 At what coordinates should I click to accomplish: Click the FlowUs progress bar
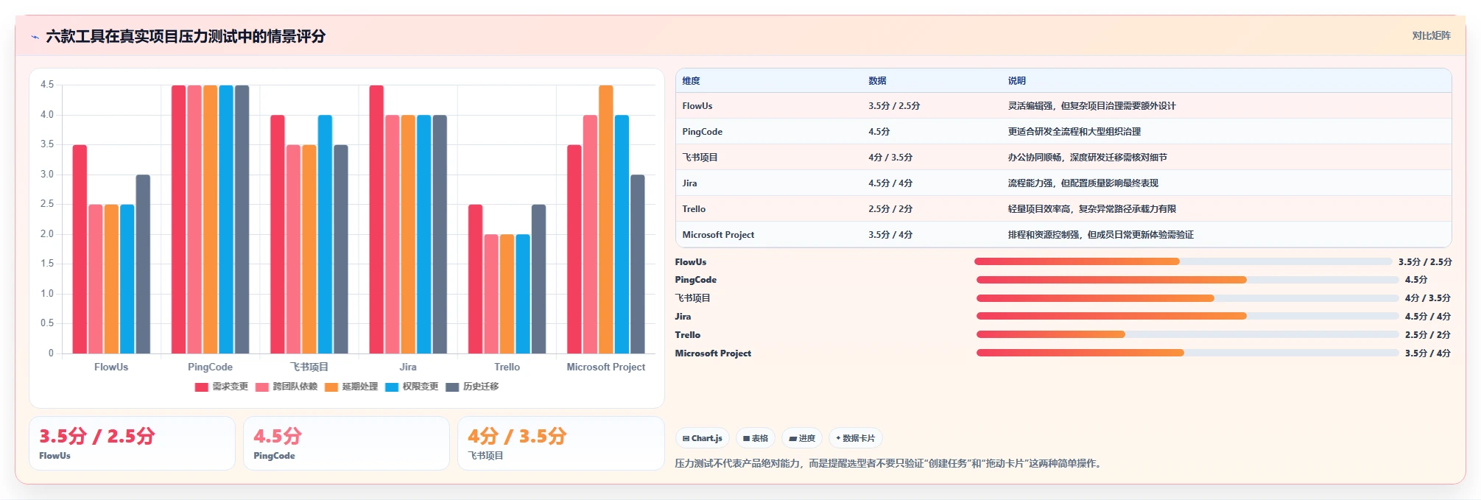(x=1183, y=261)
